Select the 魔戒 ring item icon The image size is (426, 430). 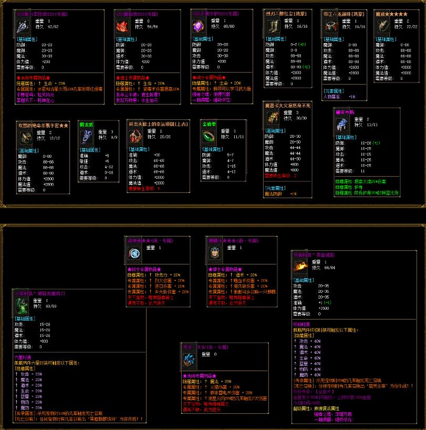[383, 25]
